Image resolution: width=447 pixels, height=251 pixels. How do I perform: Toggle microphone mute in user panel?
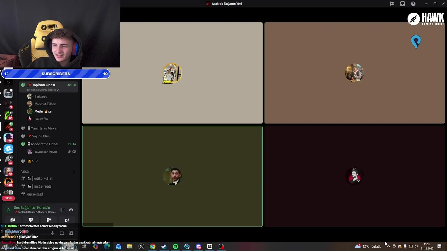53,233
